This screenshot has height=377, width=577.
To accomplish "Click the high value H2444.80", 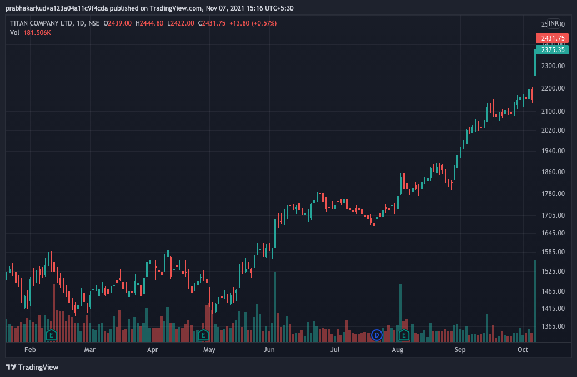I will tap(149, 23).
